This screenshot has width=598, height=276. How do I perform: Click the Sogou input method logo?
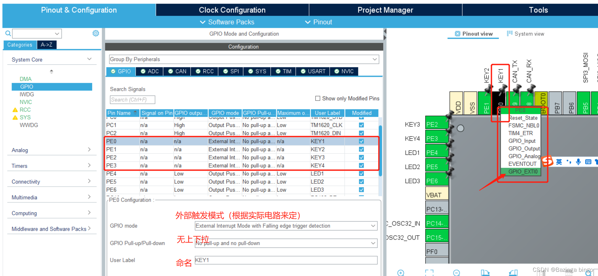coord(548,161)
